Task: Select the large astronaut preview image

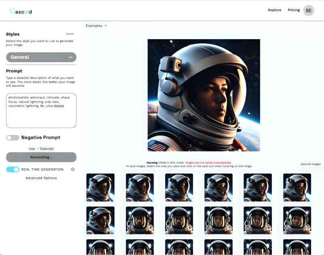Action: (204, 95)
